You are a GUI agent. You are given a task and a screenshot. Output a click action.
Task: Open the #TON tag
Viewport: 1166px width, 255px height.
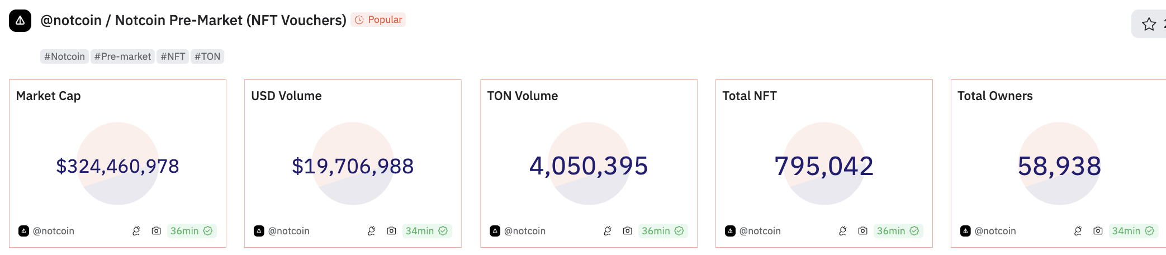coord(207,56)
